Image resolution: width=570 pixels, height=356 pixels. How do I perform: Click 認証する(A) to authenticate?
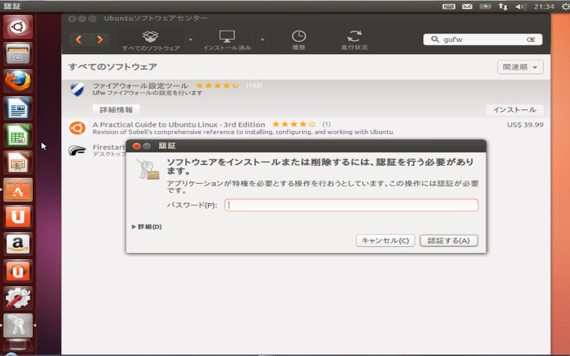coord(449,241)
